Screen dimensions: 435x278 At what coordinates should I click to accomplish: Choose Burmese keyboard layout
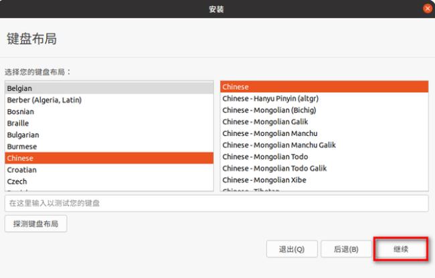point(109,147)
